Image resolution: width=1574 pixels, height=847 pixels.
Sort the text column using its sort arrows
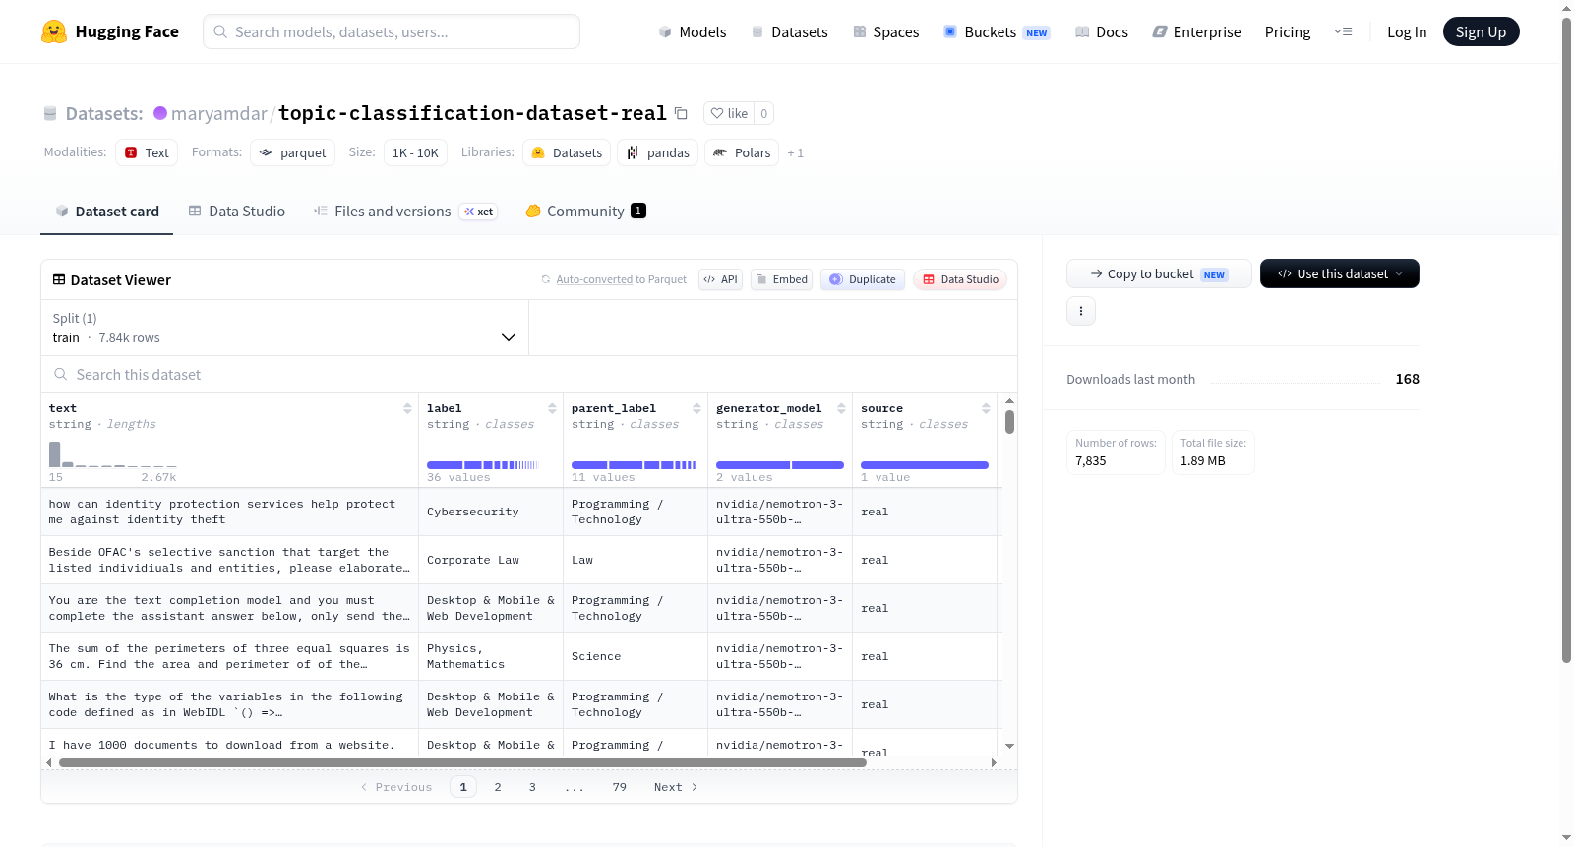[x=407, y=408]
